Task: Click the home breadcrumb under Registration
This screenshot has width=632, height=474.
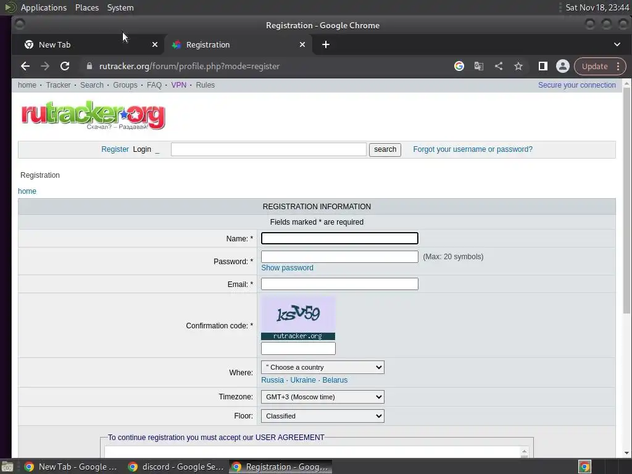Action: point(27,191)
